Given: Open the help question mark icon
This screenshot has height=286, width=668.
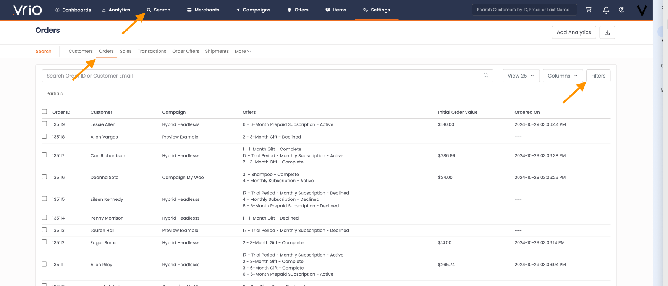Looking at the screenshot, I should coord(622,10).
